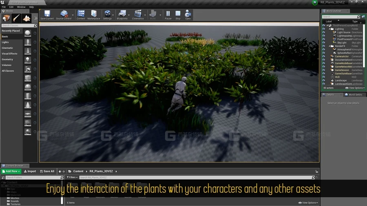Select the Point Light bulb in the Basic list
This screenshot has height=206, width=367.
click(28, 60)
